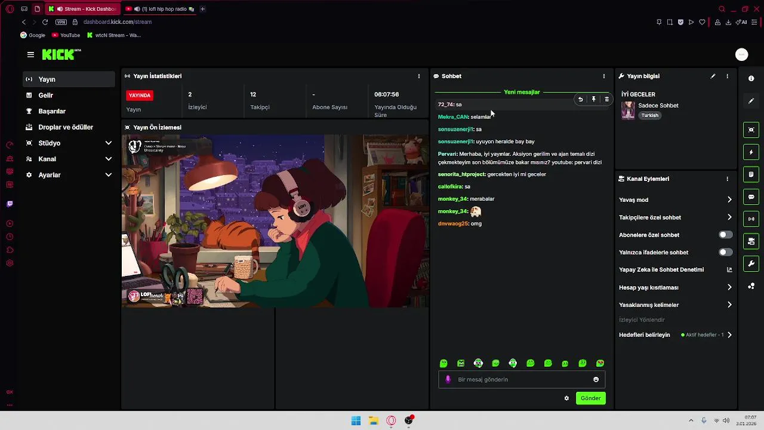
Task: Select Başarılar in left sidebar
Action: pyautogui.click(x=69, y=111)
